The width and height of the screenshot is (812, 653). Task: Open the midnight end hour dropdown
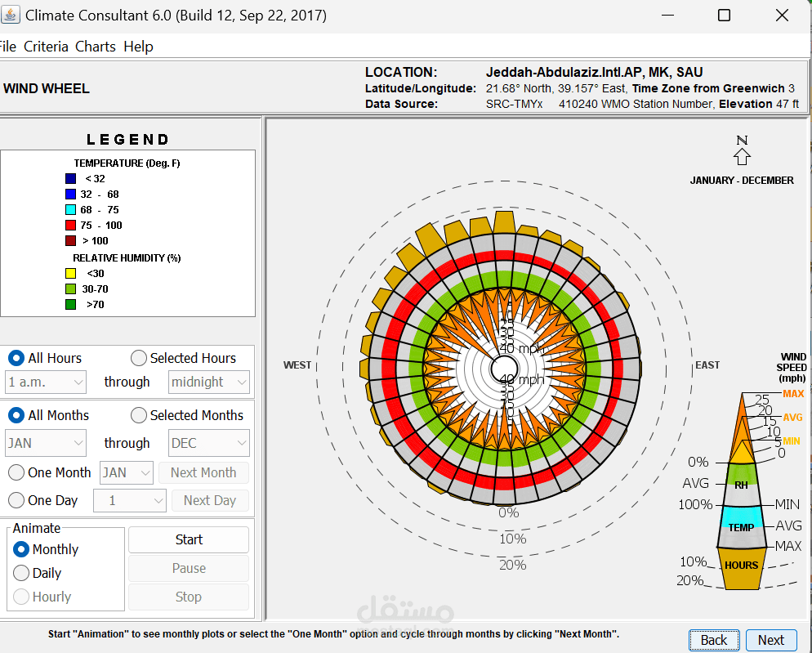click(x=208, y=382)
